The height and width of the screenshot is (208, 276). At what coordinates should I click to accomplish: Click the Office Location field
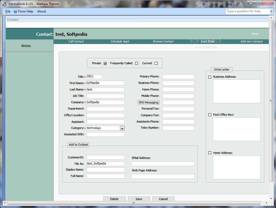click(106, 115)
